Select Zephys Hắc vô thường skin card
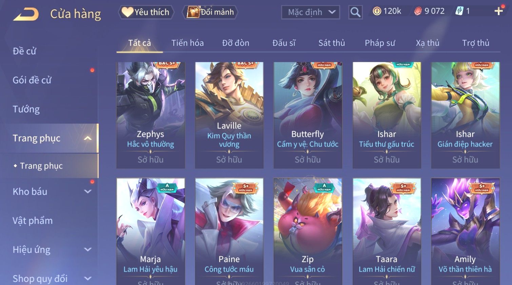The image size is (512, 285). tap(151, 115)
